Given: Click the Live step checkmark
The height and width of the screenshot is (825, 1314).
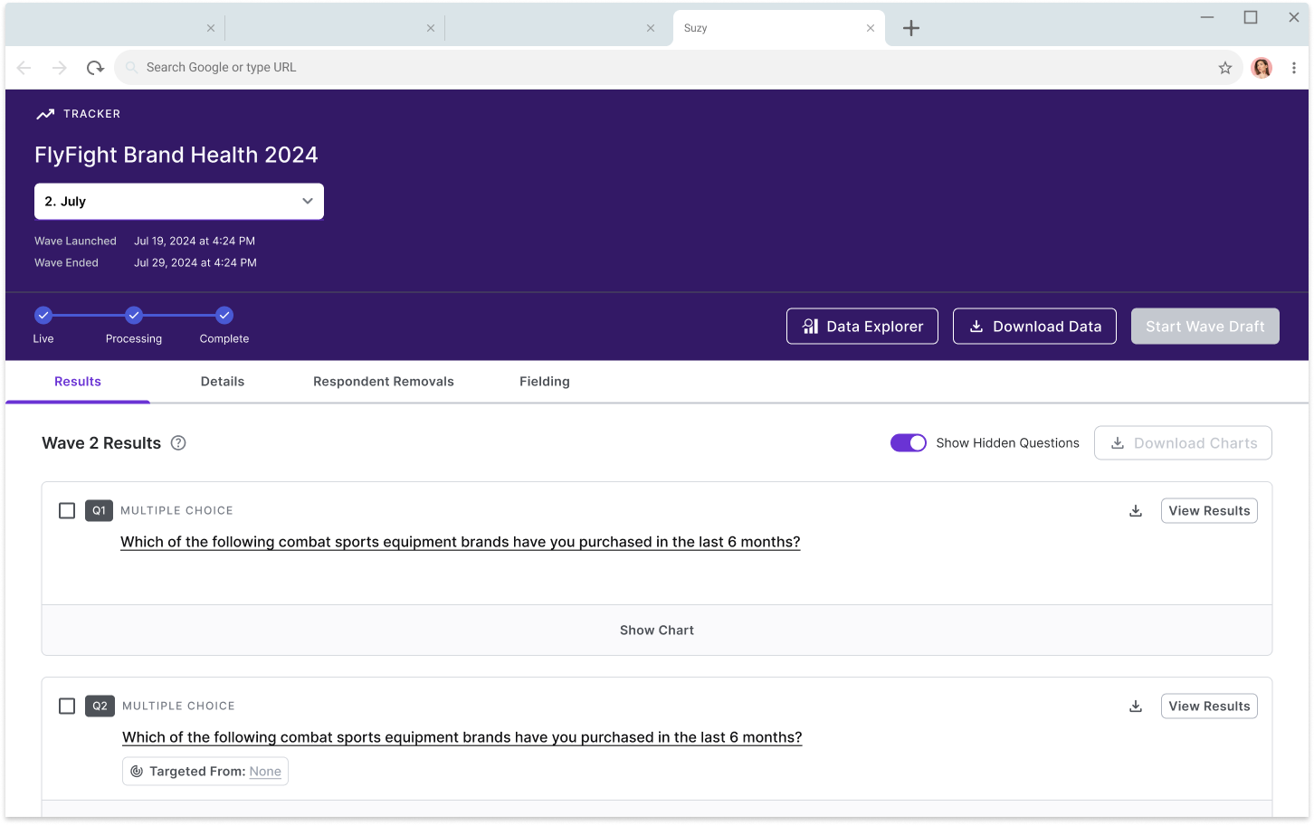Looking at the screenshot, I should tap(43, 315).
